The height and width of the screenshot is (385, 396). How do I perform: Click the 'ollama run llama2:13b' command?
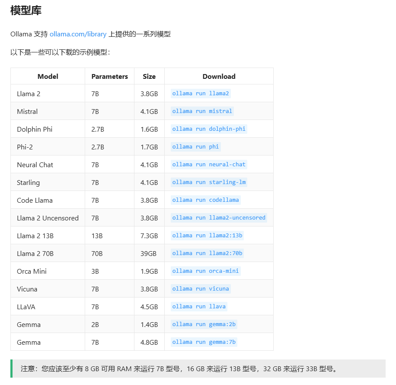[208, 236]
